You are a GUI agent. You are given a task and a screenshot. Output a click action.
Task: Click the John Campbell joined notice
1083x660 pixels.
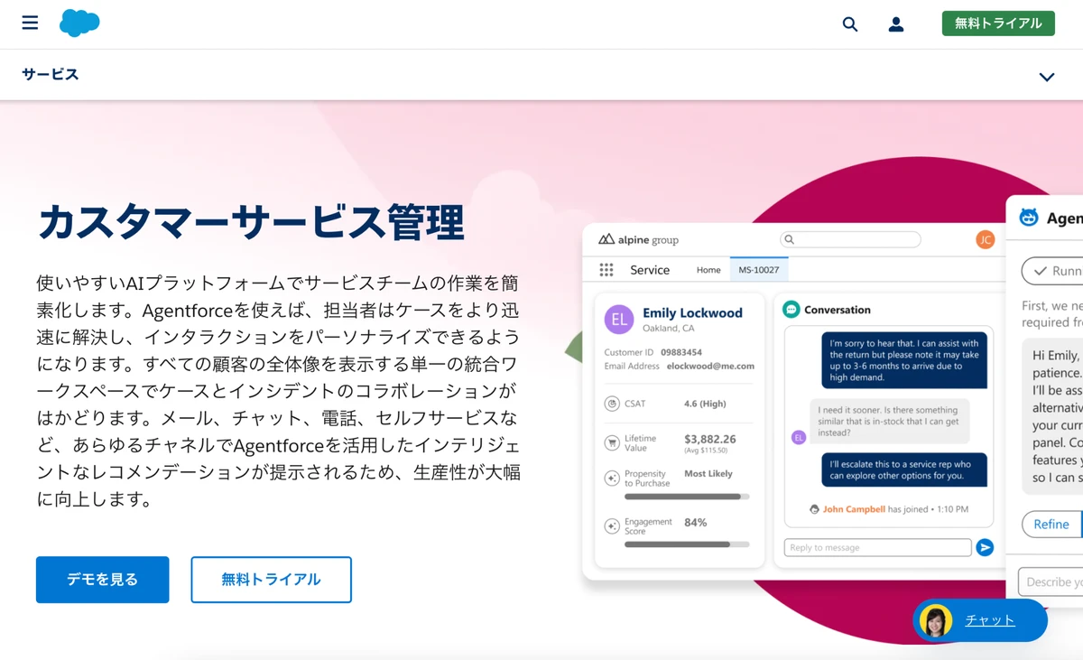tap(889, 509)
